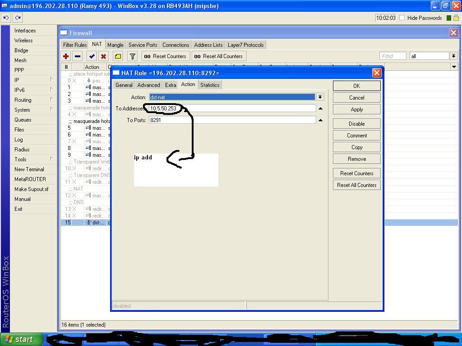462x346 pixels.
Task: Enable the rule with the blue checkmark icon
Action: 91,56
